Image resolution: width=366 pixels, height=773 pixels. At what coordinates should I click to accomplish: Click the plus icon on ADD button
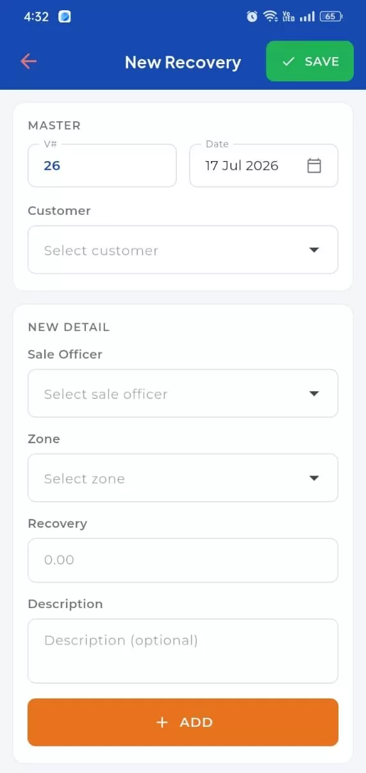tap(162, 722)
